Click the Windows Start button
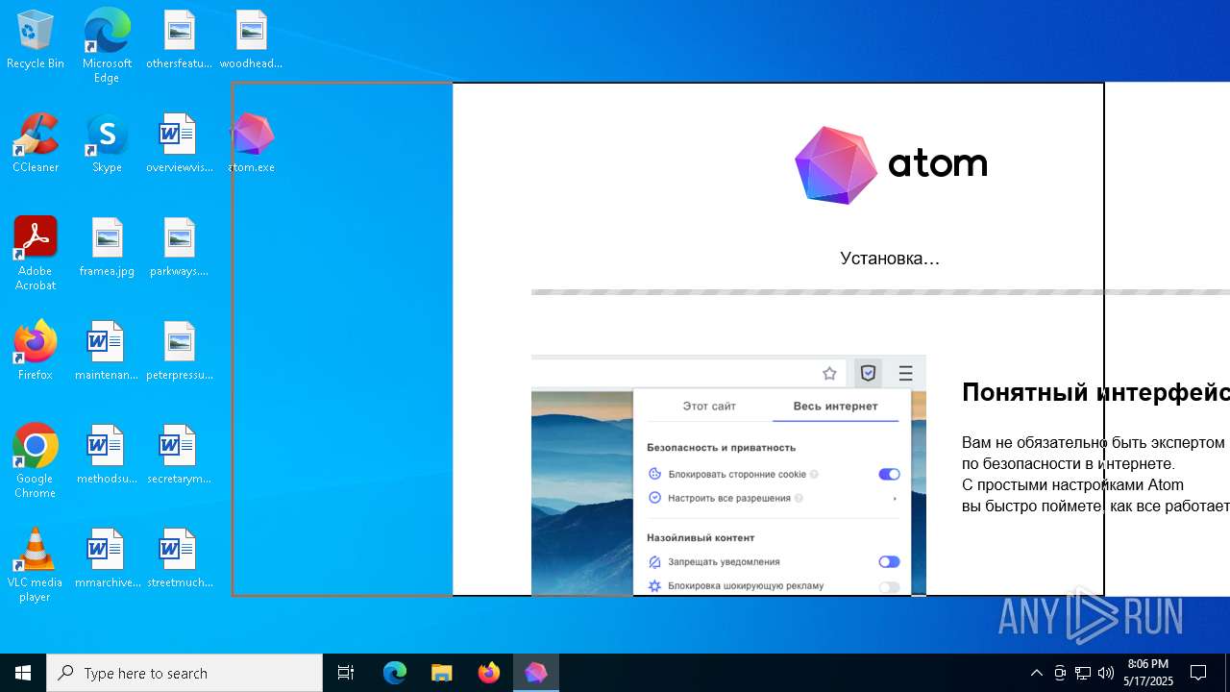 pos(23,673)
